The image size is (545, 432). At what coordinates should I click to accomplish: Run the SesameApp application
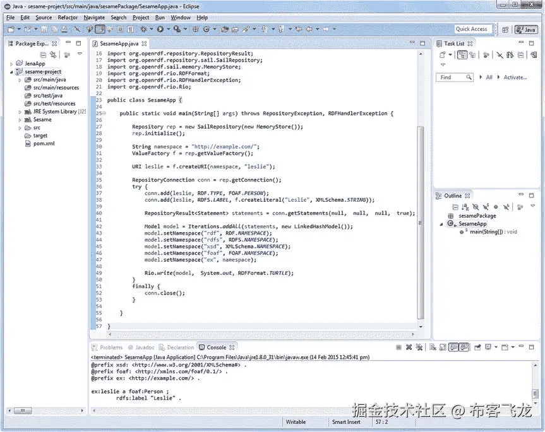tap(160, 29)
